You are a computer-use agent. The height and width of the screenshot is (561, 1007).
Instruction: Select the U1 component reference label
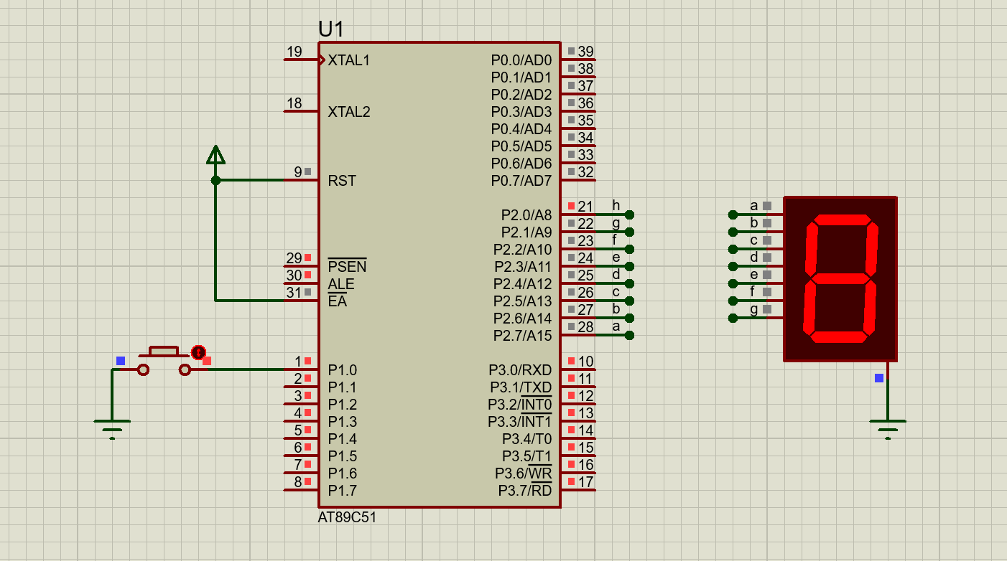tap(331, 29)
